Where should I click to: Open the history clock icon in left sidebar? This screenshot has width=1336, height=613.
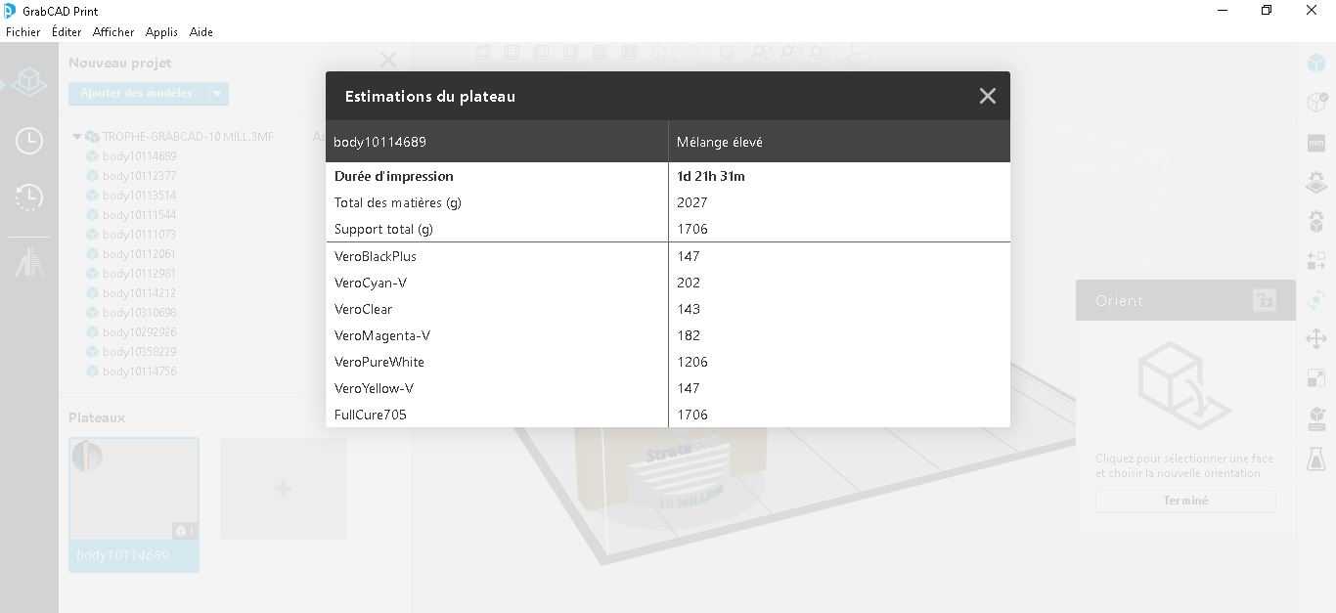coord(29,197)
